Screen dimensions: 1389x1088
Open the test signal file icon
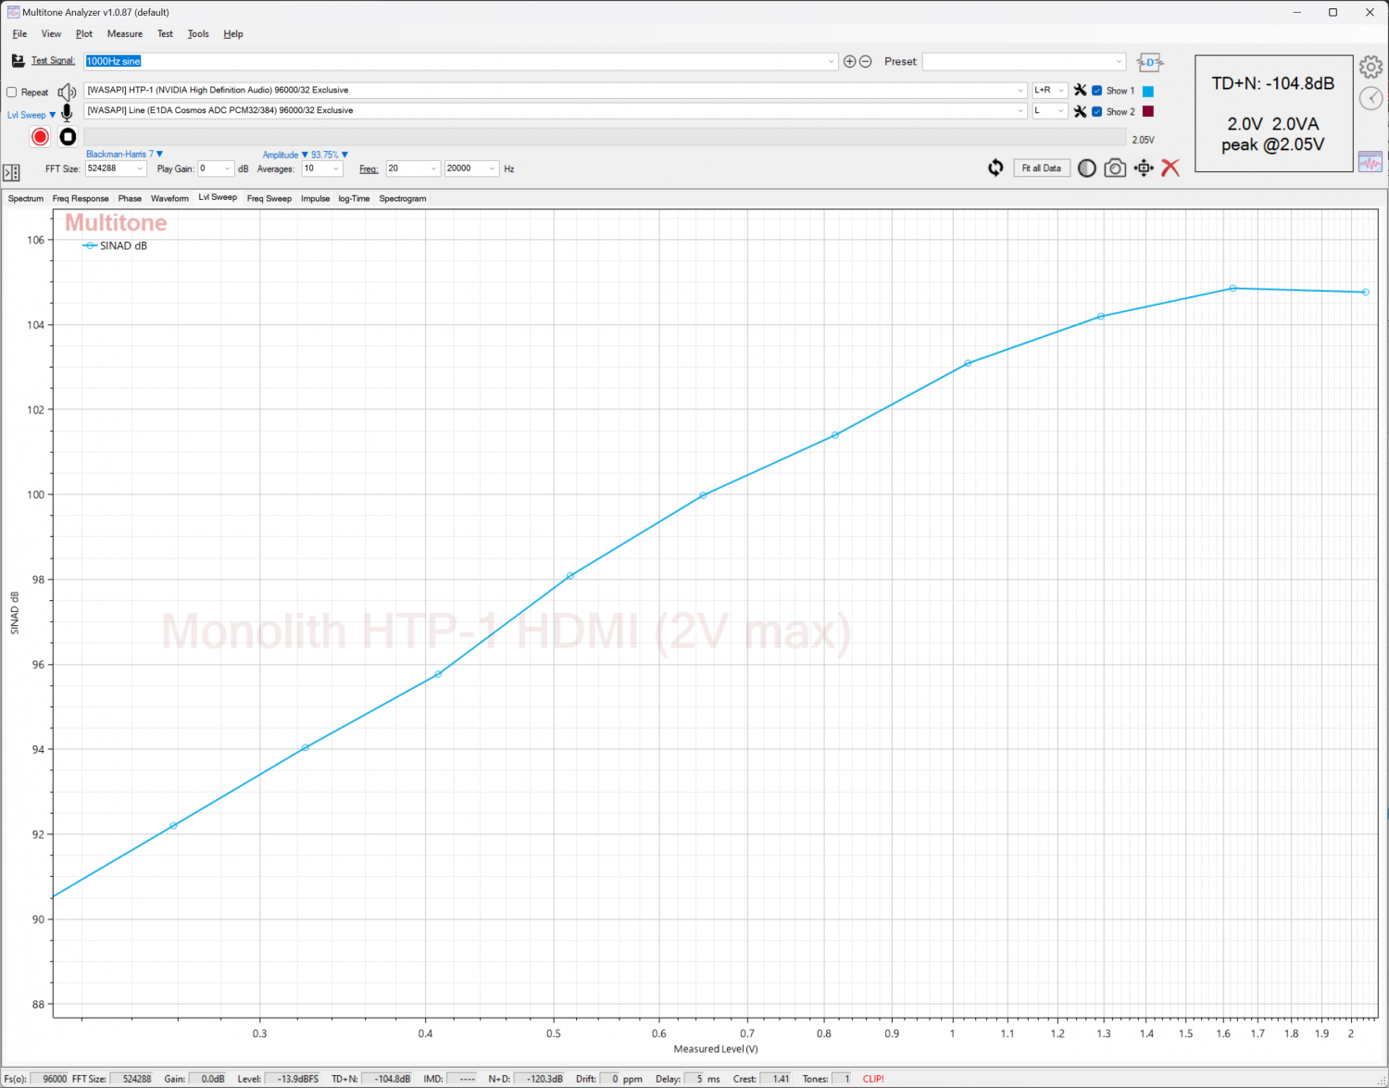pyautogui.click(x=18, y=61)
